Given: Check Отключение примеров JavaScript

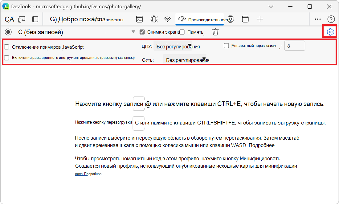Looking at the screenshot, I should 6,46.
